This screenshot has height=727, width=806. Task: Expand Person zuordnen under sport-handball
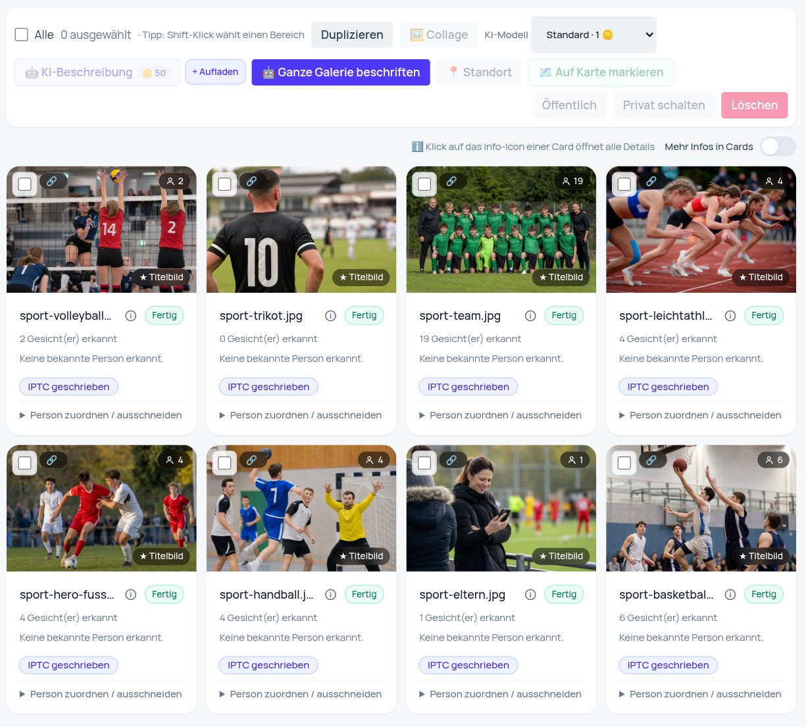tap(301, 694)
